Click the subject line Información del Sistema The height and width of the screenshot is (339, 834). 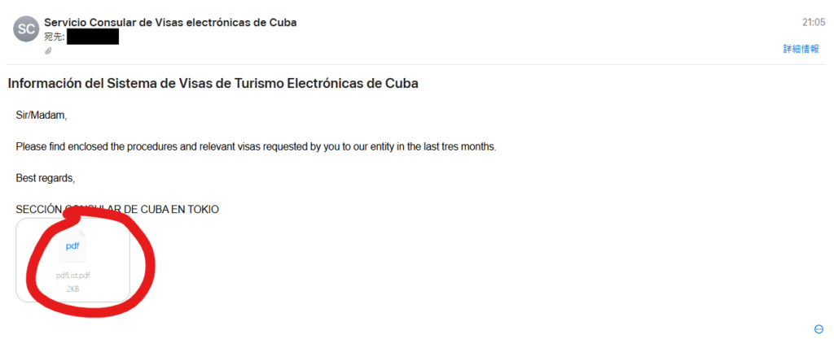[213, 83]
